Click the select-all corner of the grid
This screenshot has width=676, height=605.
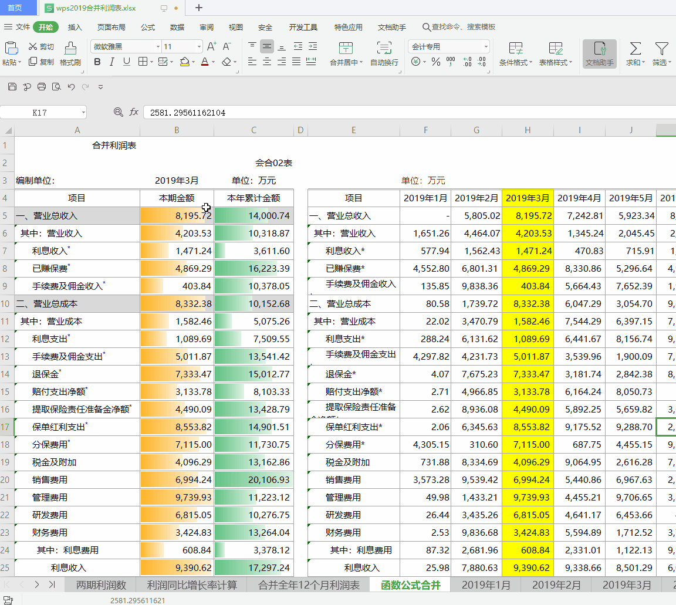(x=7, y=130)
